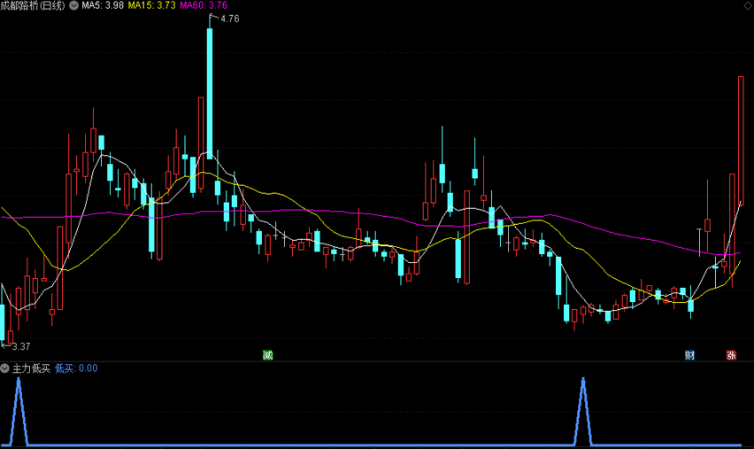Click the first blue low-buy signal spike
The height and width of the screenshot is (449, 754).
click(19, 412)
